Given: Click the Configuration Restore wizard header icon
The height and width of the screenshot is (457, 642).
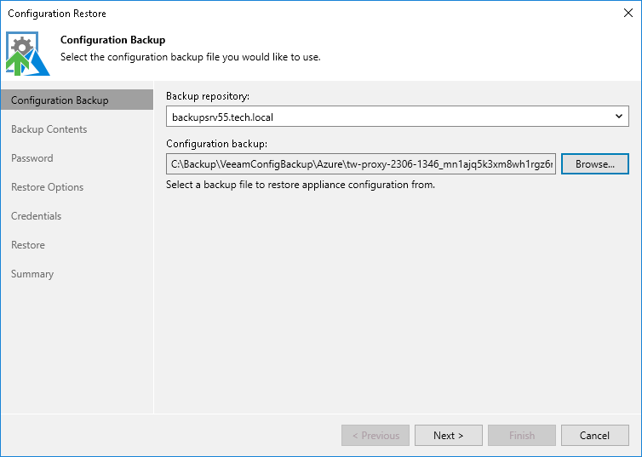Looking at the screenshot, I should tap(27, 54).
